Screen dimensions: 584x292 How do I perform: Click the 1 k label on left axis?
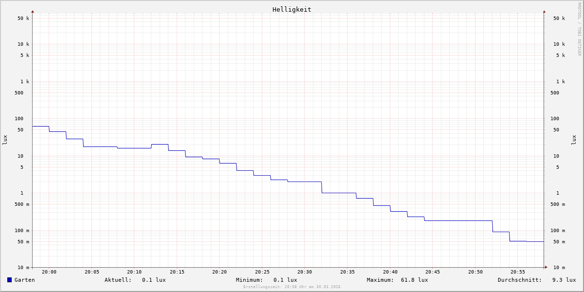[x=25, y=82]
